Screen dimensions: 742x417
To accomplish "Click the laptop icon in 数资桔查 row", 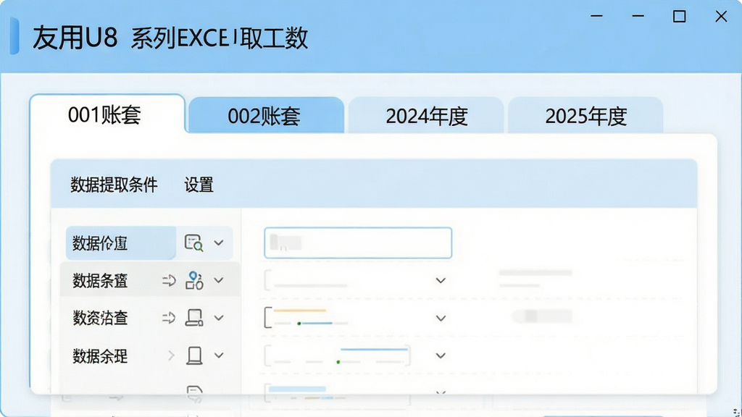I will pos(194,318).
